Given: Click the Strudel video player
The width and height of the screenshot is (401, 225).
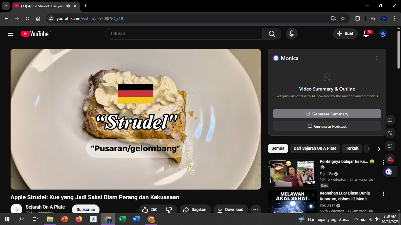Looking at the screenshot, I should 136,119.
